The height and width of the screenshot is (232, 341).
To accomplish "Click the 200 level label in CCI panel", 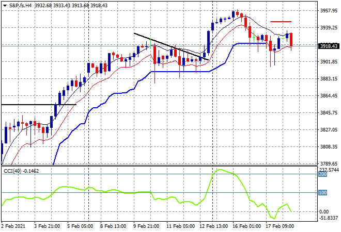I will point(322,174).
